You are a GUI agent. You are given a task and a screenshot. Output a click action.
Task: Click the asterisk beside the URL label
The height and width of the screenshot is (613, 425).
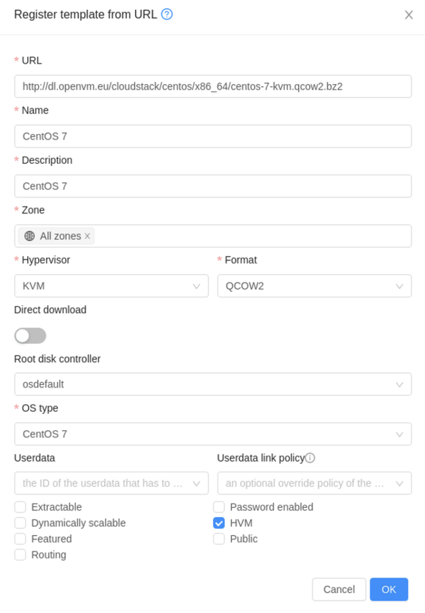(x=17, y=60)
